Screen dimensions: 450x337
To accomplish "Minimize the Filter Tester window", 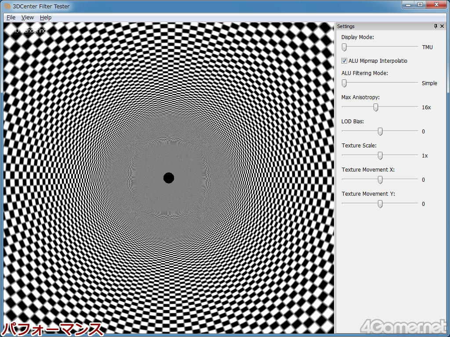I will click(x=408, y=4).
